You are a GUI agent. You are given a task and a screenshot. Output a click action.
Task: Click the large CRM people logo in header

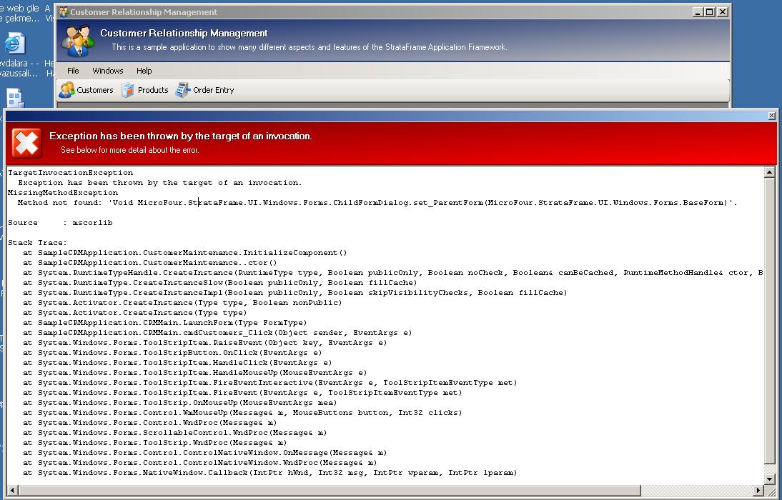(x=77, y=40)
